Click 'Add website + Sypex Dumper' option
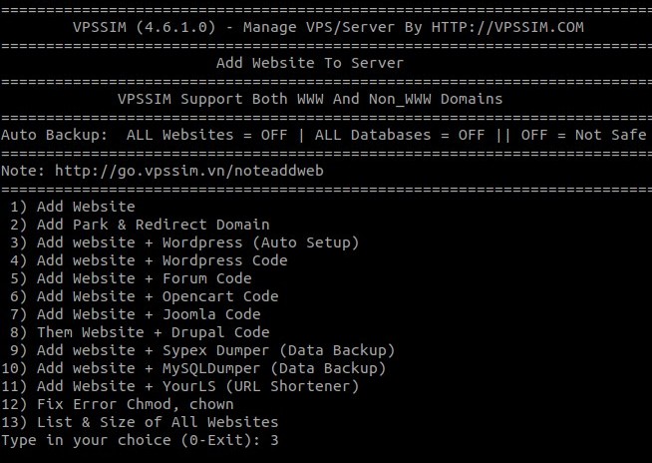The image size is (652, 463). 202,350
